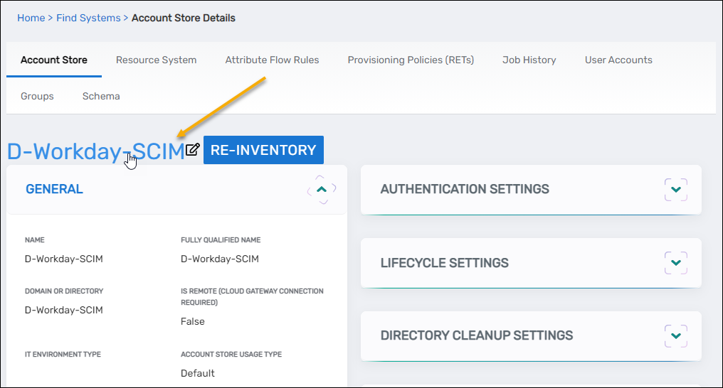Expand the Lifecycle Settings panel
Screen dimensions: 723x388
[x=676, y=263]
